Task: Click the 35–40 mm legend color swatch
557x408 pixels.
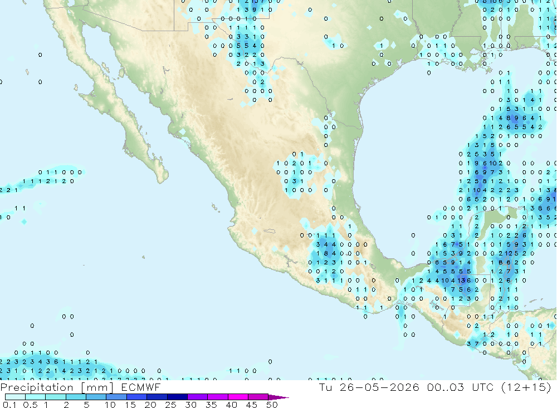Action: [x=218, y=397]
